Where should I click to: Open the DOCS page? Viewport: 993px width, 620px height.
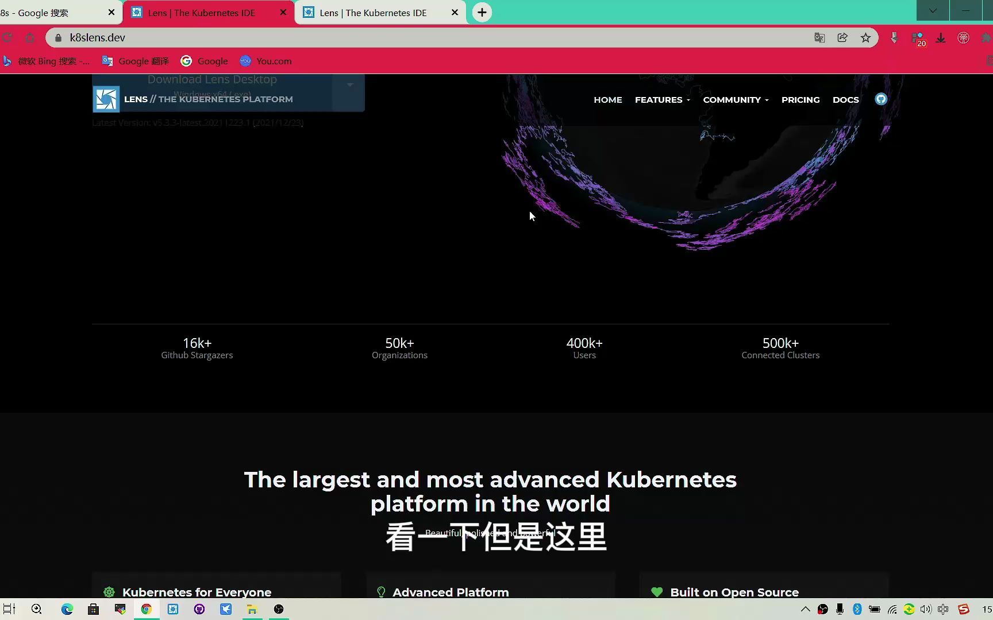click(845, 100)
